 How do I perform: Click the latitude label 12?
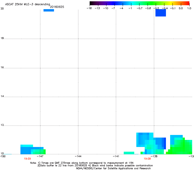[x=2, y=125]
